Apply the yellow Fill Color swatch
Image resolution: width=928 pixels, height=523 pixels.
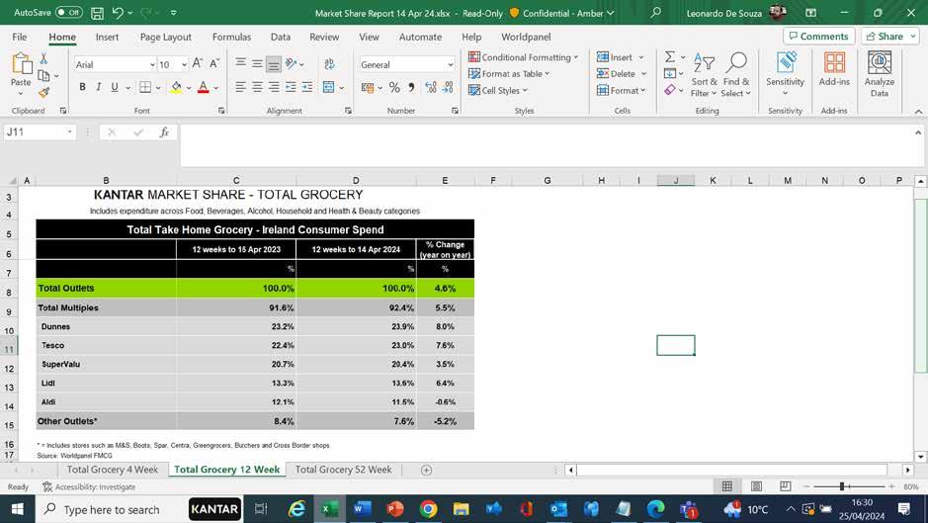176,88
